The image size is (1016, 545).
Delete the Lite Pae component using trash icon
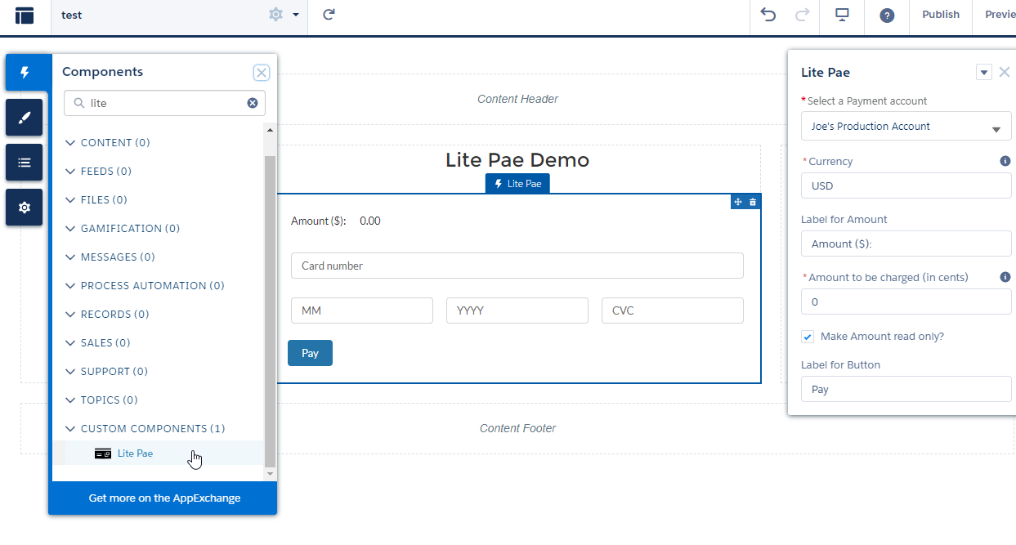tap(752, 201)
